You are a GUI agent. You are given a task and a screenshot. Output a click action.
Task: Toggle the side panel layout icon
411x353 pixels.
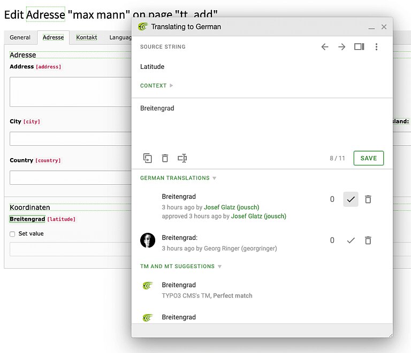point(359,47)
